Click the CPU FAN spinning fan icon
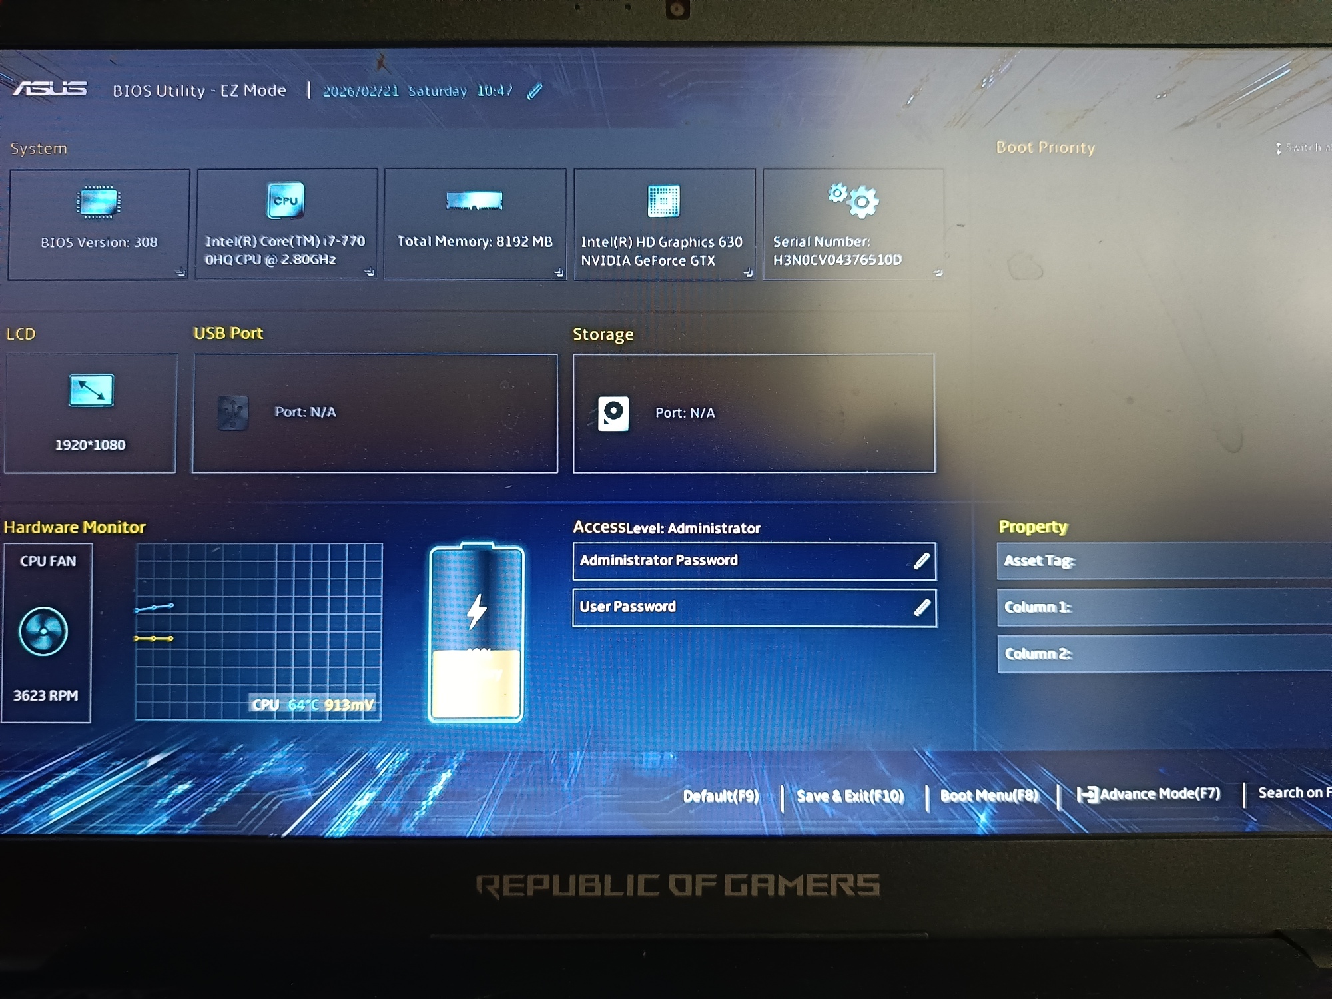1332x999 pixels. pos(43,631)
